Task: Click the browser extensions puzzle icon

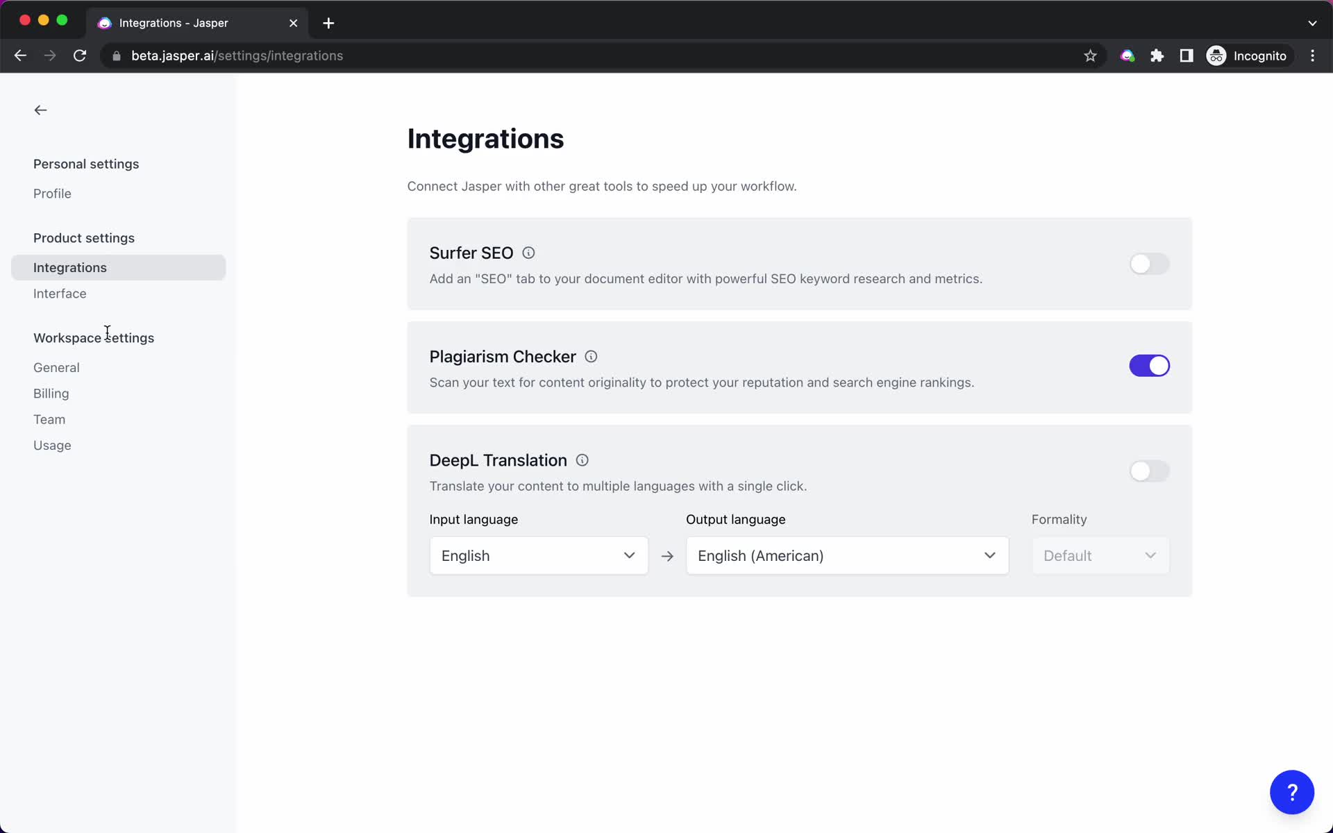Action: pyautogui.click(x=1157, y=55)
